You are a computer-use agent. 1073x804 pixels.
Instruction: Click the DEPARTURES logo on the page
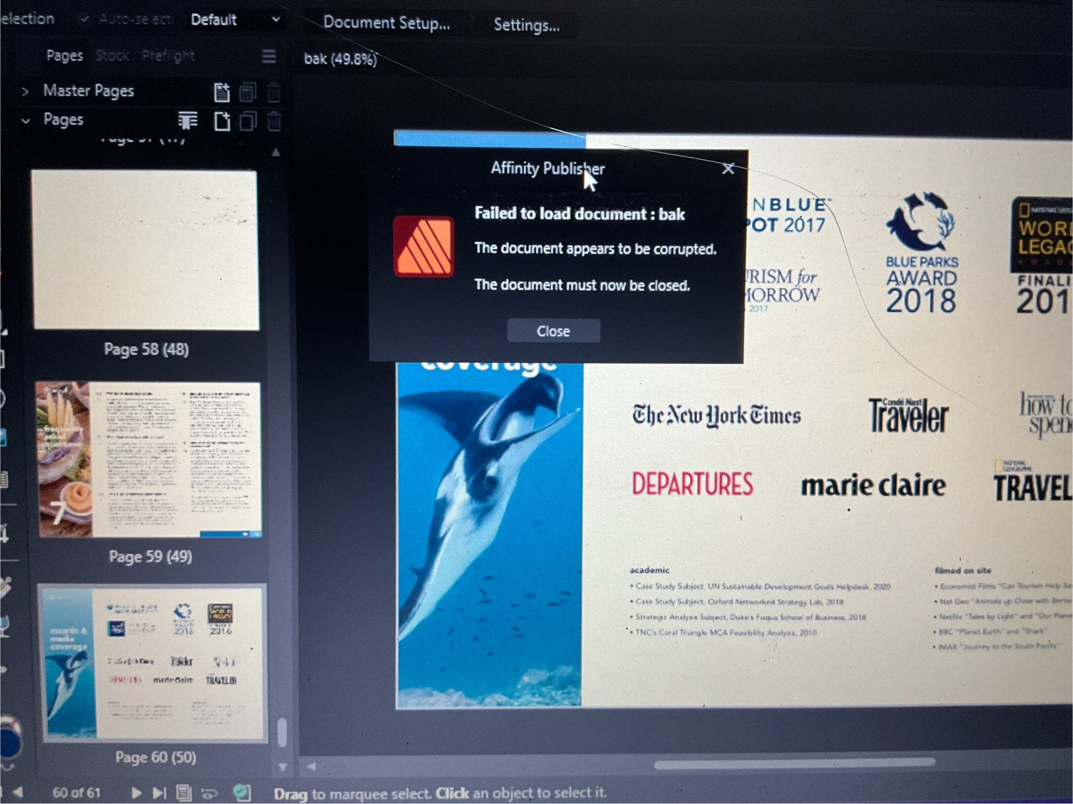(693, 484)
